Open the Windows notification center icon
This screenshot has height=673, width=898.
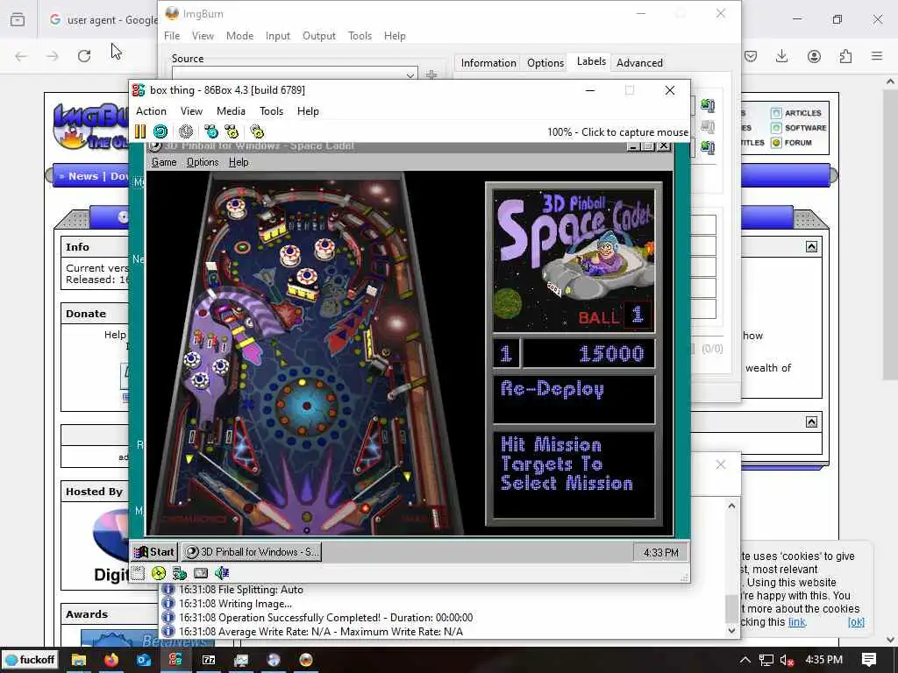coord(869,659)
